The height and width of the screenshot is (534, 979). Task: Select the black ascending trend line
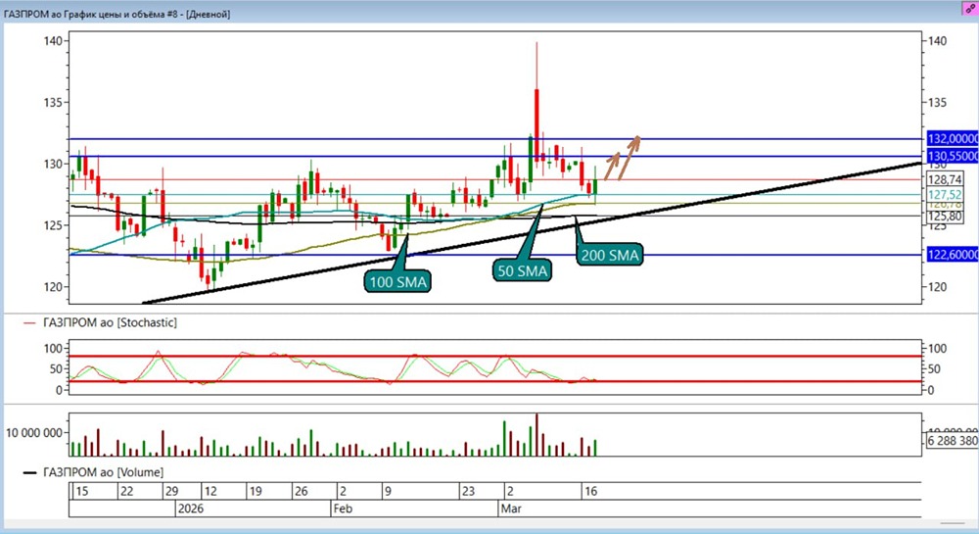tap(533, 232)
